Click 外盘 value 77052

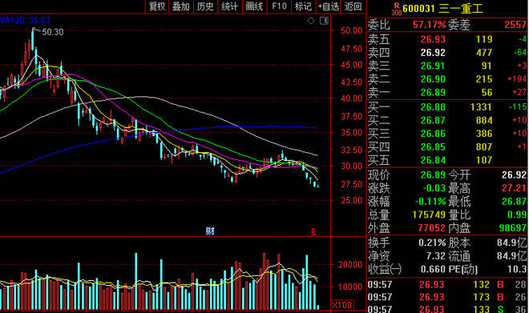click(x=431, y=228)
